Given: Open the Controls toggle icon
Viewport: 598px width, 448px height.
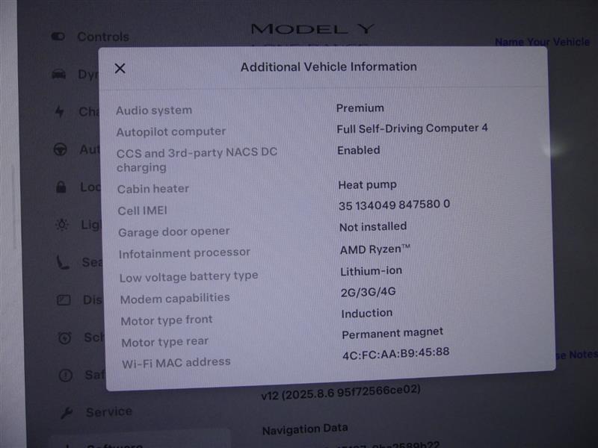Looking at the screenshot, I should (x=58, y=37).
